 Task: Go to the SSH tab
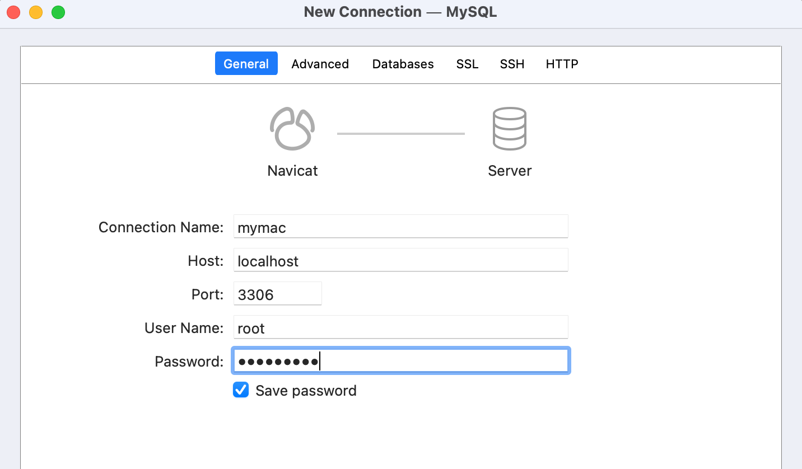[x=512, y=64]
